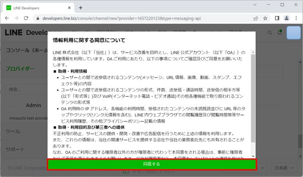Select the LINE Developers browser tab
The width and height of the screenshot is (303, 177).
(39, 8)
